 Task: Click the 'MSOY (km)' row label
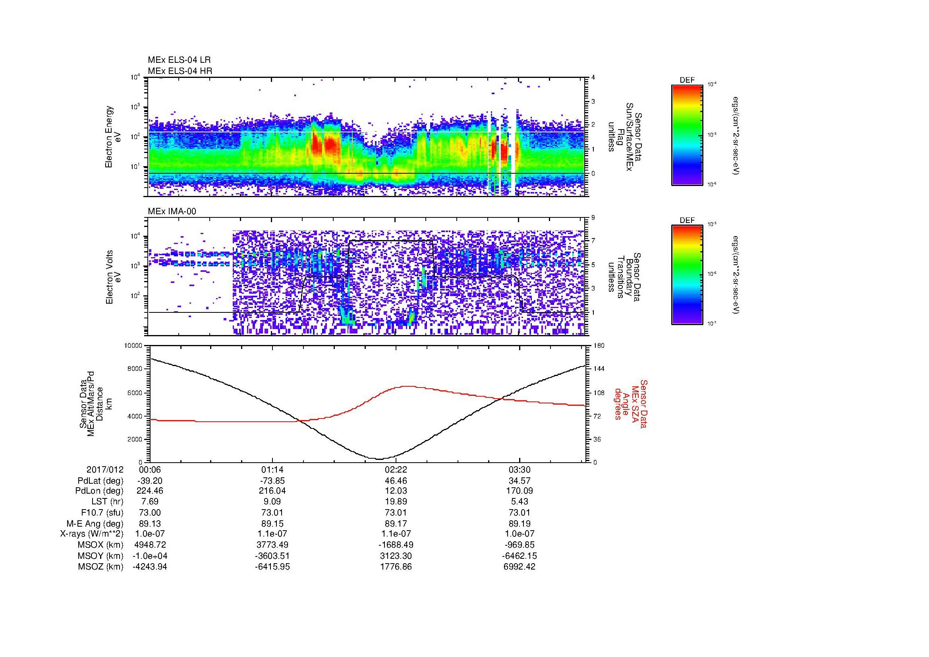point(101,556)
